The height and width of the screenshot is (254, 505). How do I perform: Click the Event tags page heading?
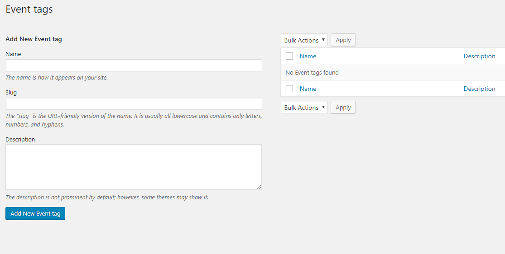click(x=29, y=9)
